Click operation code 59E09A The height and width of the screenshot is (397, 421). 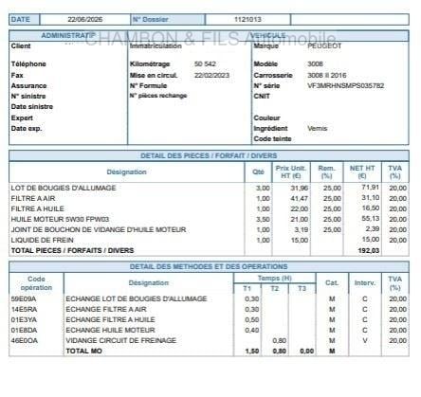pyautogui.click(x=24, y=298)
